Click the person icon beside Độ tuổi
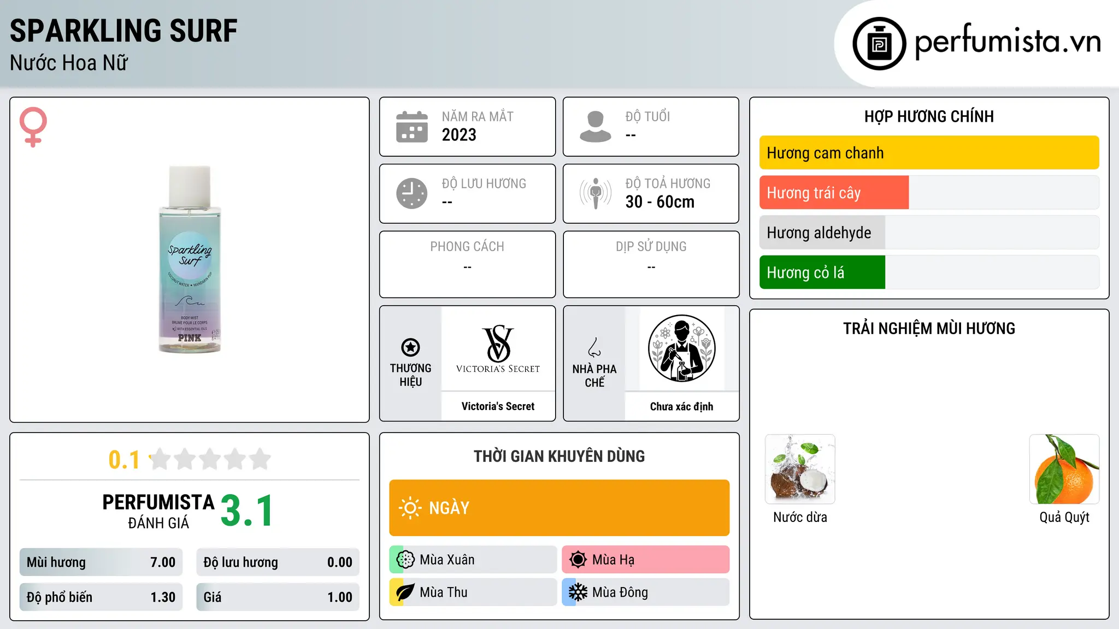The height and width of the screenshot is (629, 1119). pyautogui.click(x=596, y=127)
